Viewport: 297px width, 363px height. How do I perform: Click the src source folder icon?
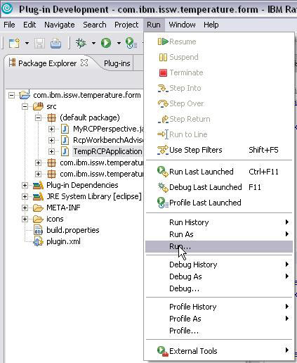pos(38,106)
